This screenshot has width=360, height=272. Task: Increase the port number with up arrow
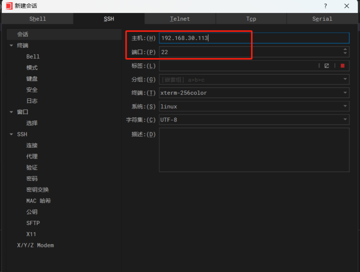(x=345, y=49)
